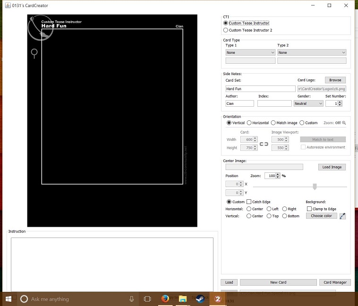Toggle the chain link between card dimensions
Viewport: 358px width, 306px height.
pos(264,144)
